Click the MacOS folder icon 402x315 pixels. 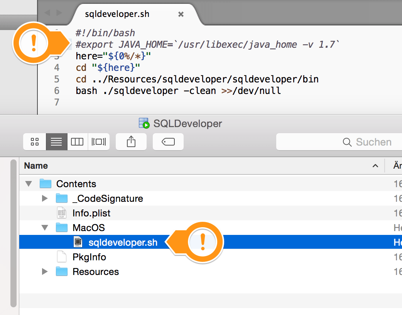point(62,227)
